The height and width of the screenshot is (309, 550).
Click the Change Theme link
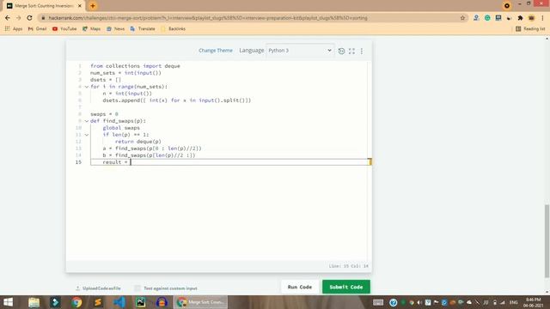pyautogui.click(x=216, y=51)
